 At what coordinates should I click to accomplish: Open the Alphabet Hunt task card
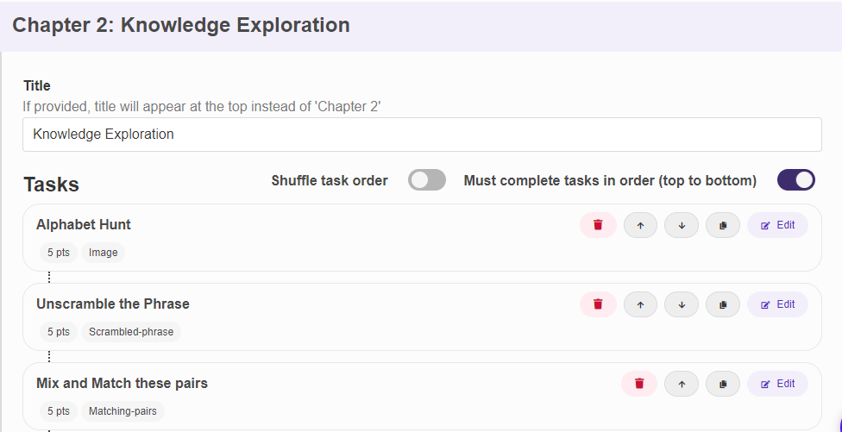pyautogui.click(x=422, y=238)
